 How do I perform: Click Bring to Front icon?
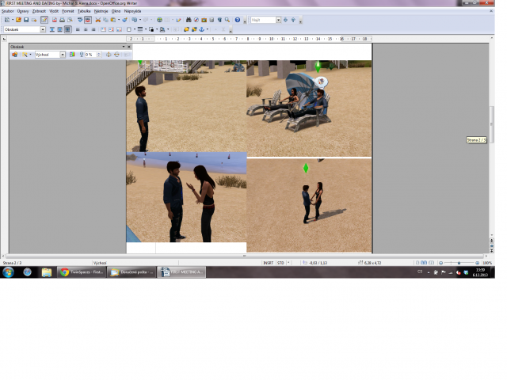coord(186,29)
